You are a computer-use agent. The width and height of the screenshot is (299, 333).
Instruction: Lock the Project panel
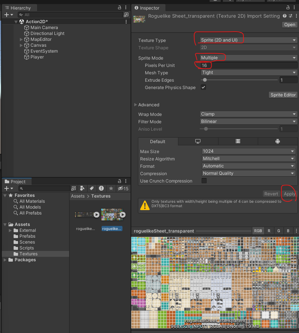click(120, 181)
